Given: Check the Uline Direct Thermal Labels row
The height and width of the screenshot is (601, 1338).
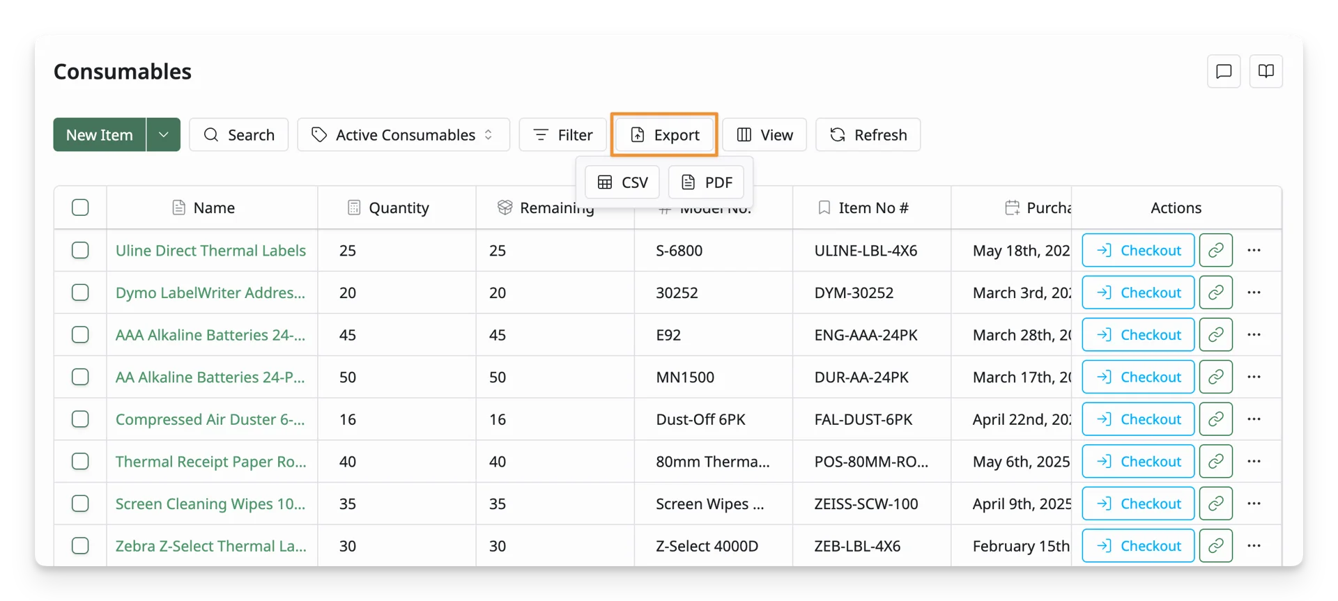Looking at the screenshot, I should coord(80,250).
